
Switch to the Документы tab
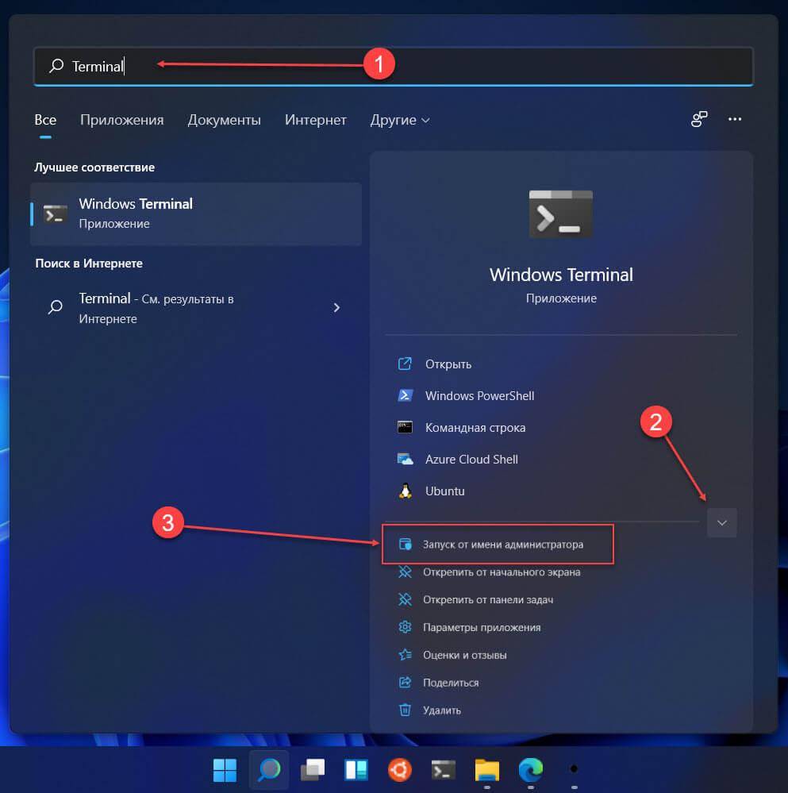click(x=224, y=120)
